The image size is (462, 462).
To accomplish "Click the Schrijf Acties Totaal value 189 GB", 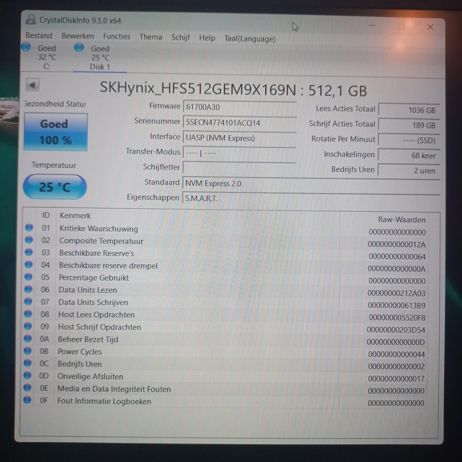I will [x=409, y=126].
